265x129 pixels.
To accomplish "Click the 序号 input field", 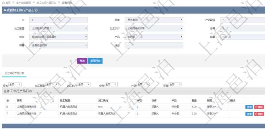I will pyautogui.click(x=242, y=28).
